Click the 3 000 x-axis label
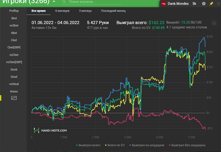Screen dimensions: 221x152 tap(128, 137)
